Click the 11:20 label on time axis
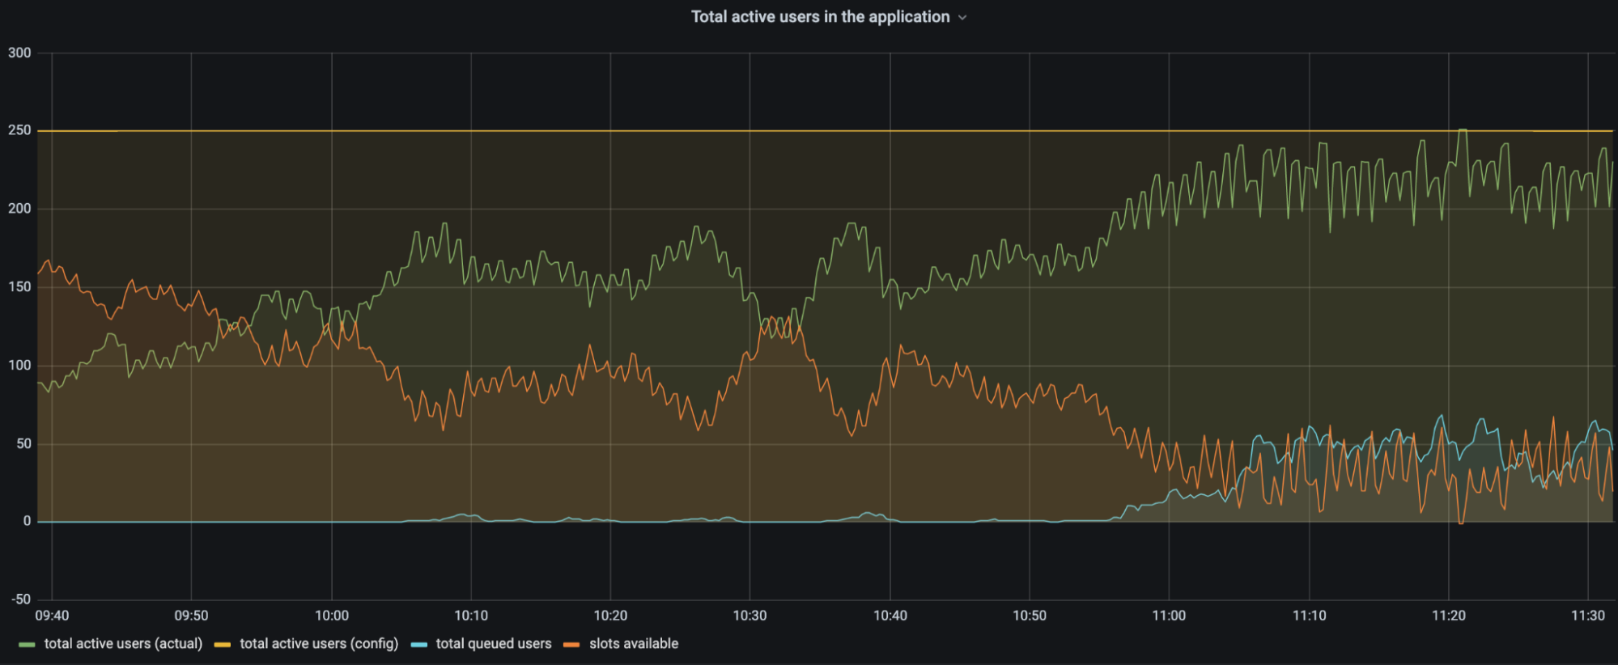This screenshot has width=1618, height=665. (1448, 616)
